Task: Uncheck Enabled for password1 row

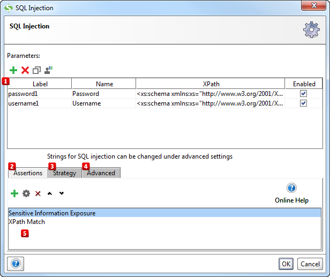Action: (x=303, y=93)
